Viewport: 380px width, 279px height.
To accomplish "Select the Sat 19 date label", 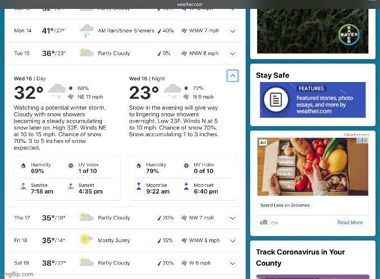I will click(x=21, y=263).
